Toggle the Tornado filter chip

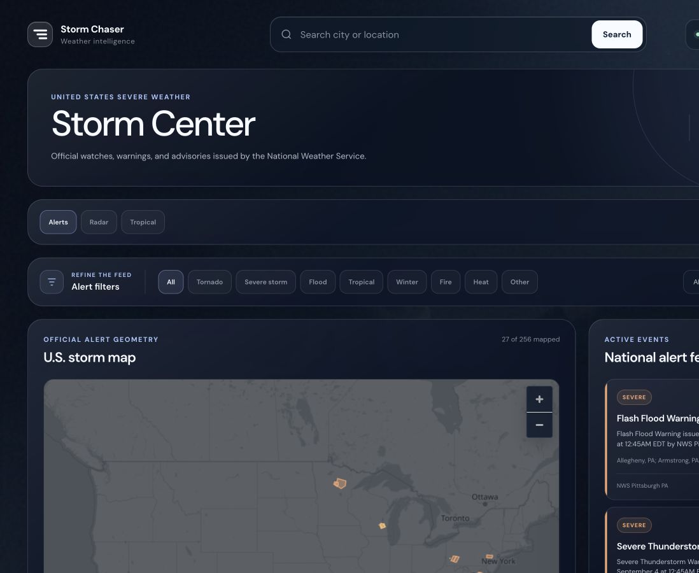[x=209, y=282]
